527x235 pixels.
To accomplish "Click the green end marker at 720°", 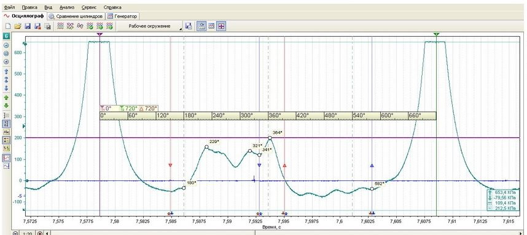I will [436, 34].
